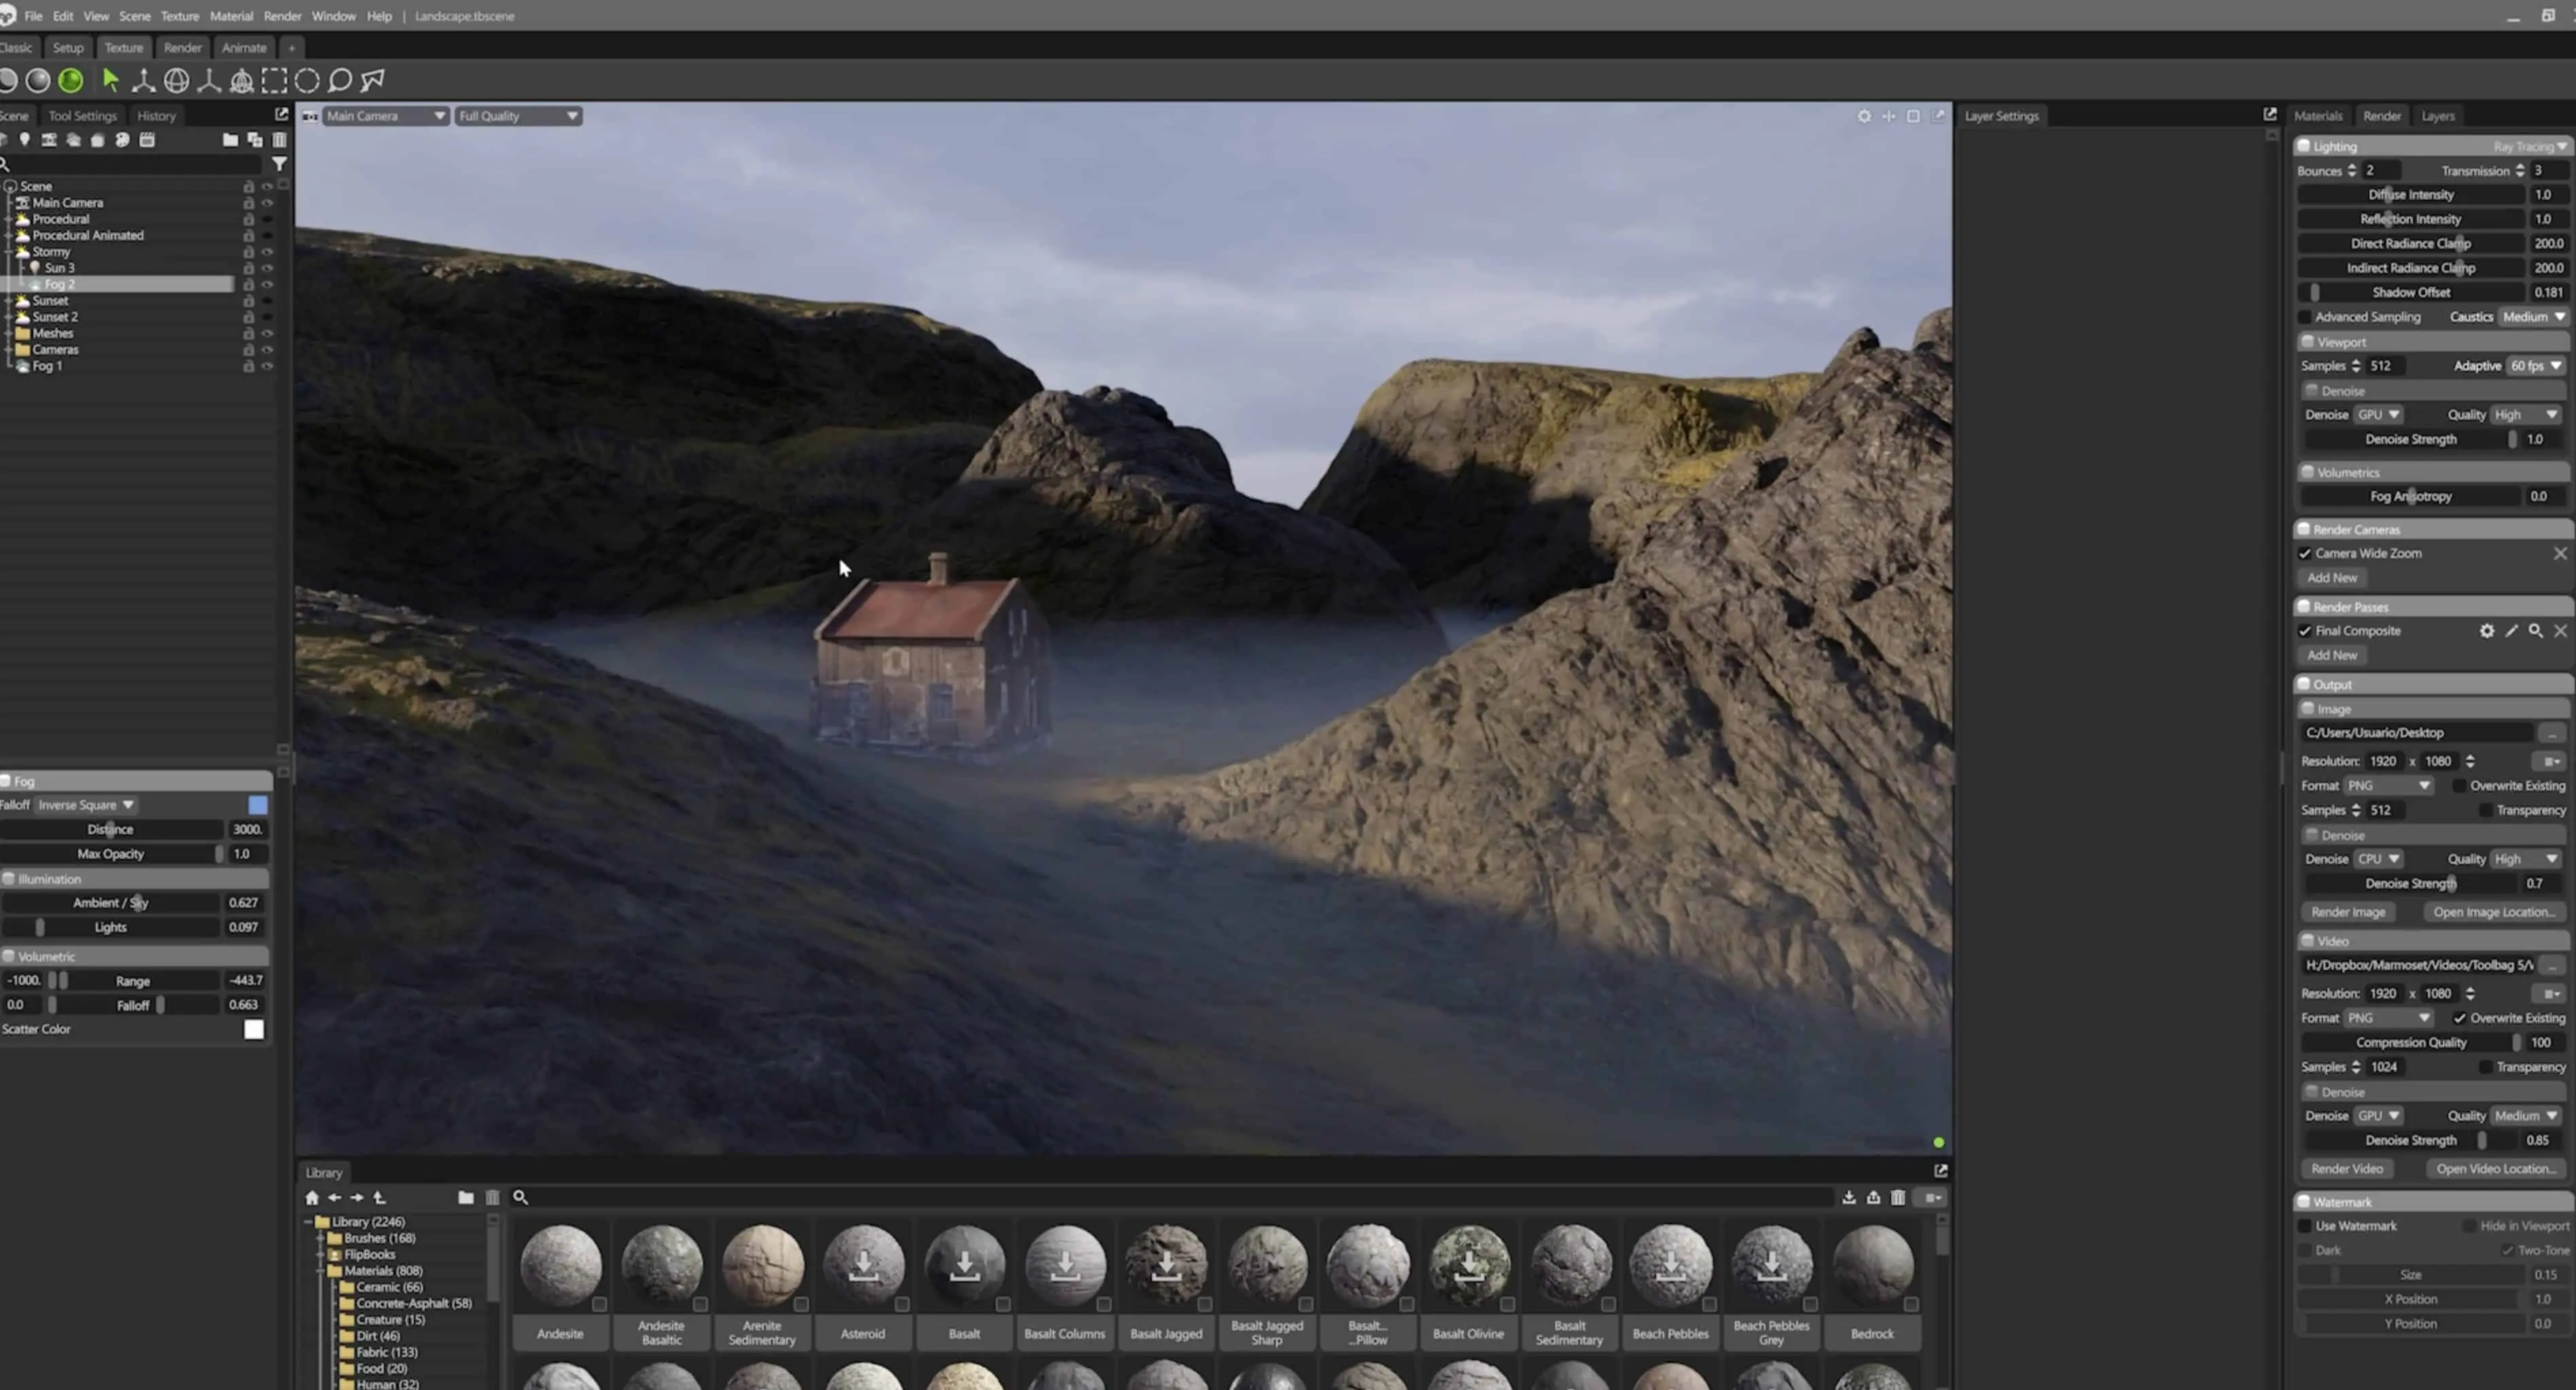
Task: Open the Main Camera dropdown
Action: [384, 116]
